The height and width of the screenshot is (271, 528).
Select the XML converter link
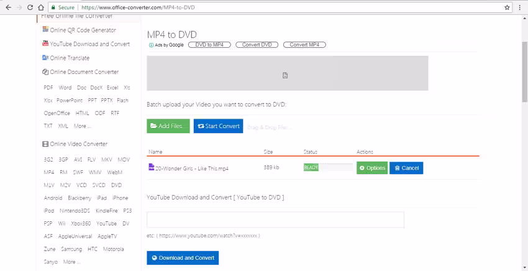click(x=63, y=126)
